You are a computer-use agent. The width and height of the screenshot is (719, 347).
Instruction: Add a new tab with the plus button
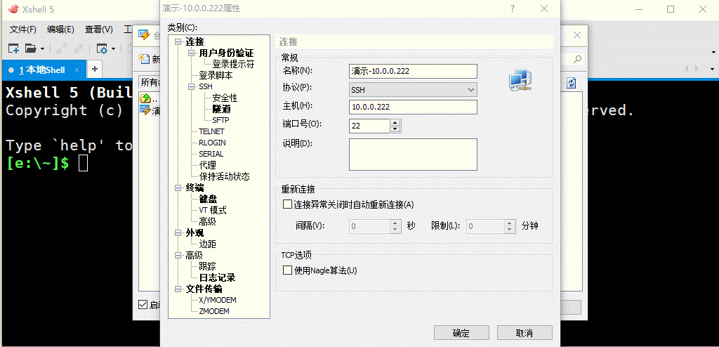[95, 69]
